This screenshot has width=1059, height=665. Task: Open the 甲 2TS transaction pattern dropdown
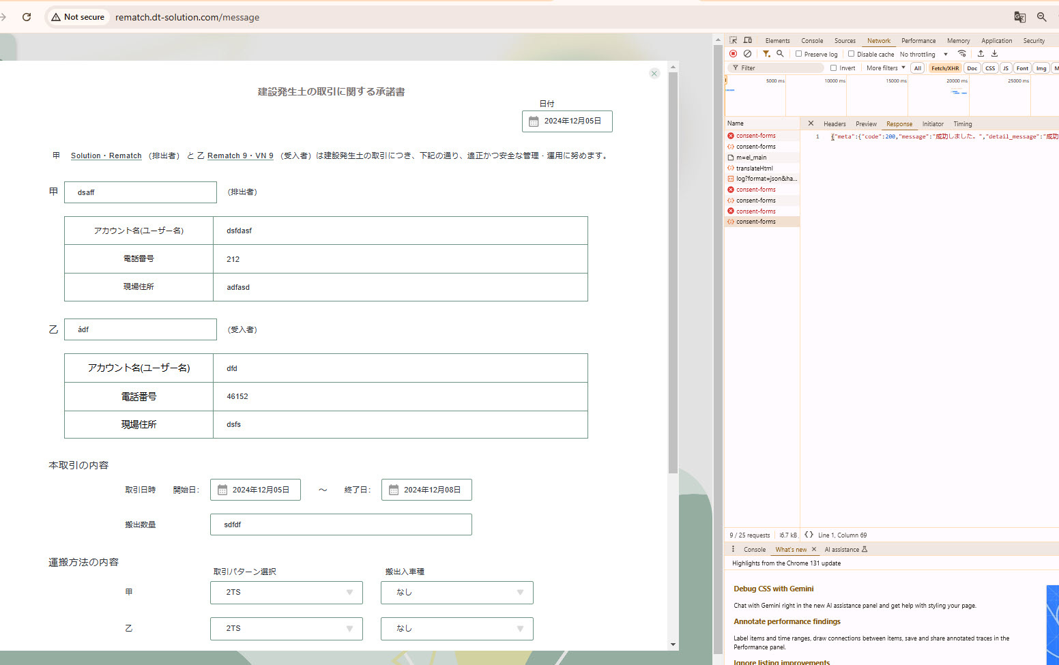286,593
